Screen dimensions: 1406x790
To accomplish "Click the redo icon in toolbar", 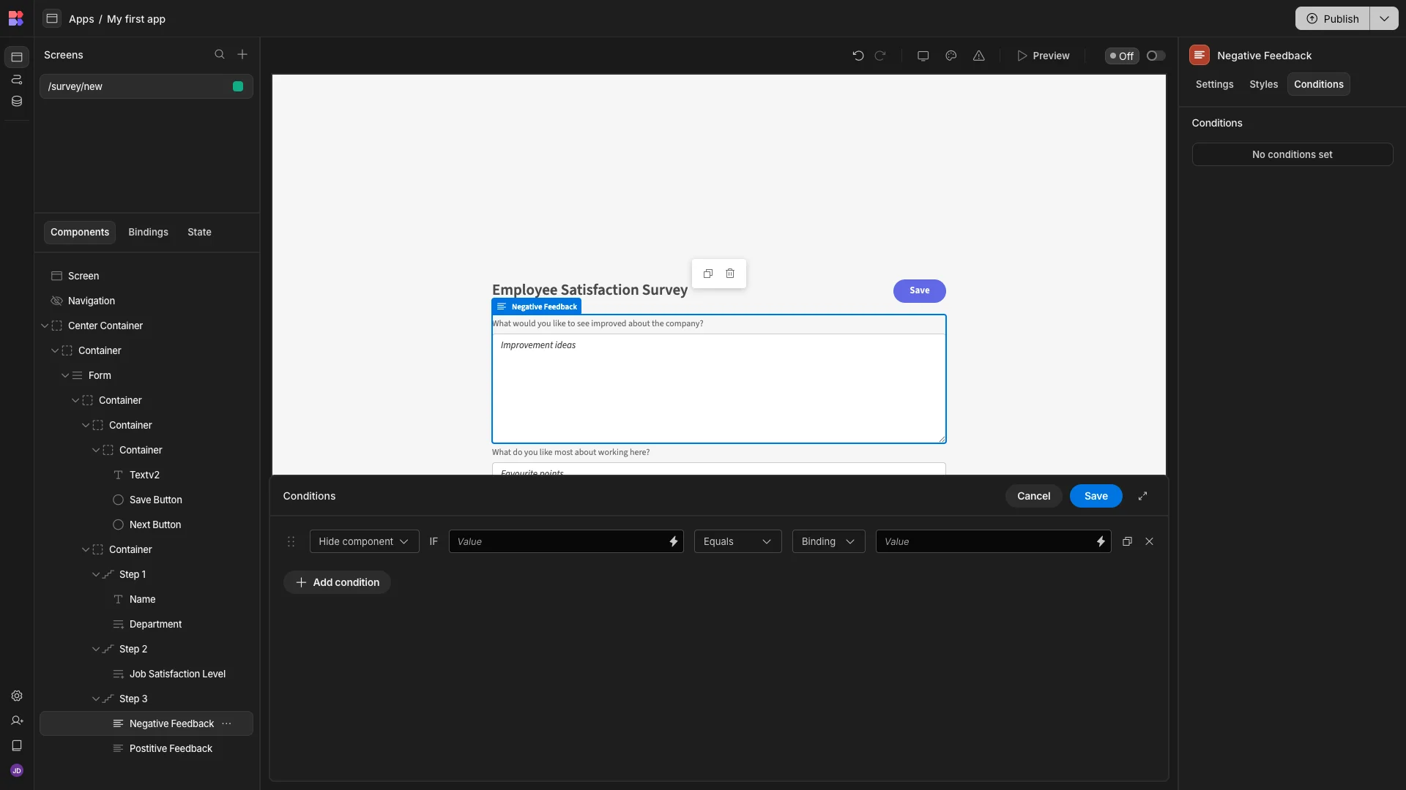I will [x=880, y=56].
